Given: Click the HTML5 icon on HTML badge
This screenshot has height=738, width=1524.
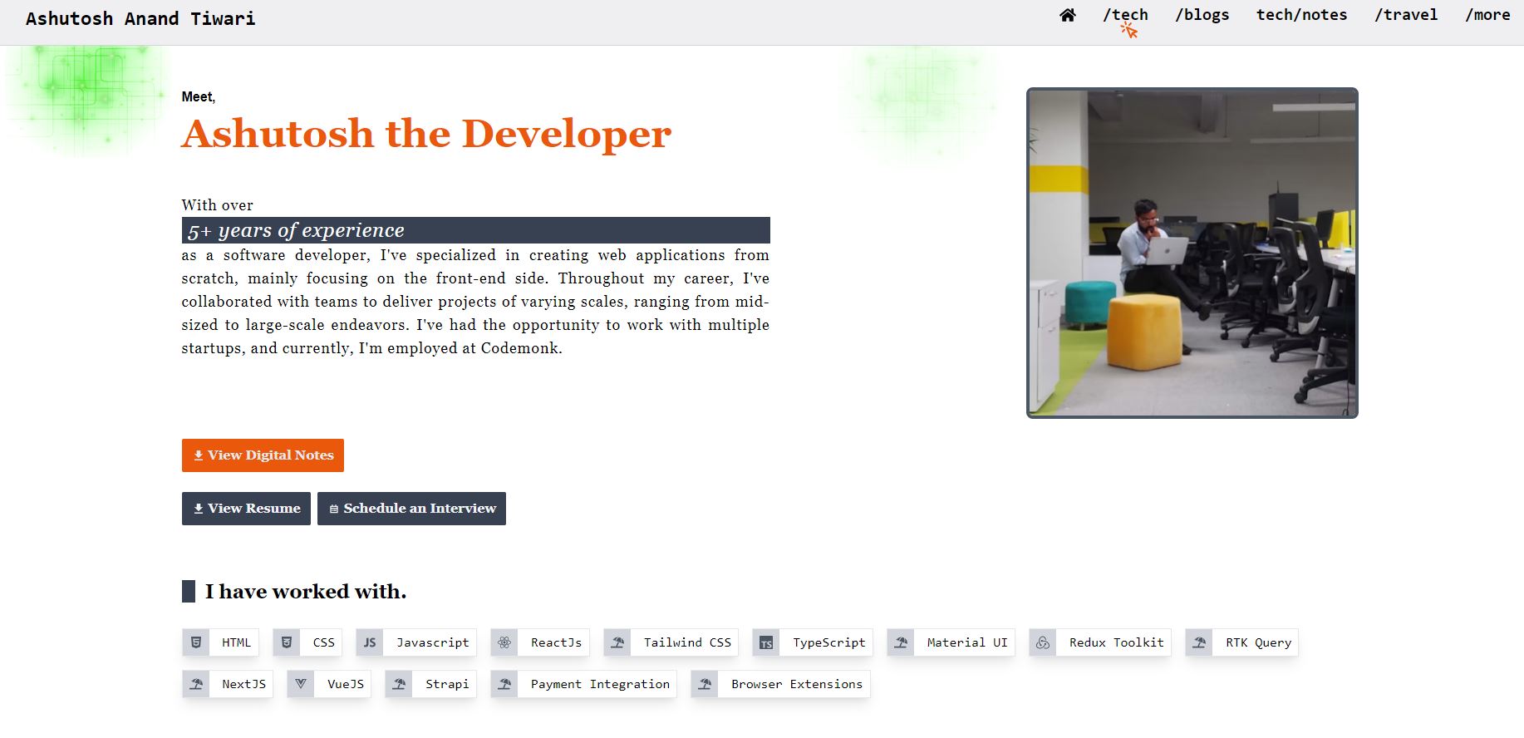Looking at the screenshot, I should click(x=196, y=642).
